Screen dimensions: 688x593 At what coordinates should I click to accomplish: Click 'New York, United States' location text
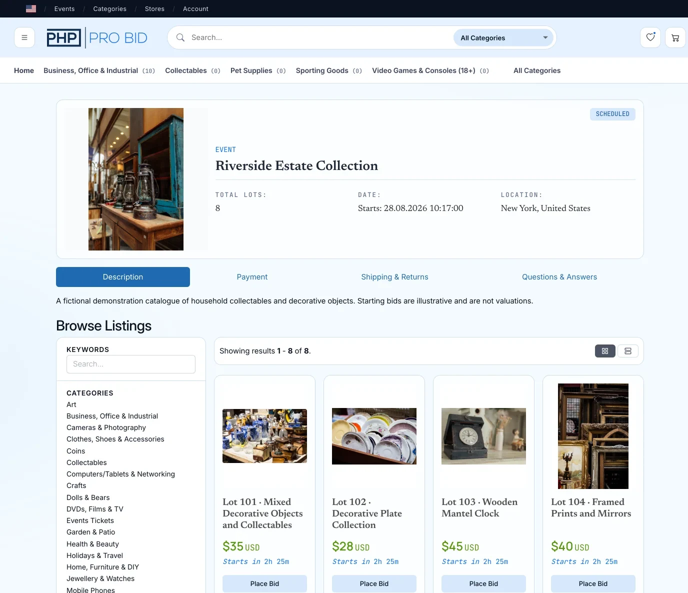point(545,208)
